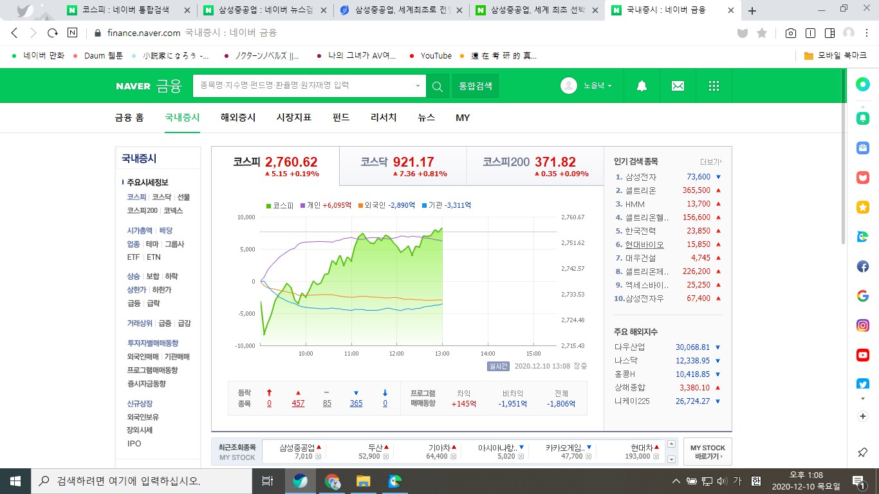
Task: Open the browser three-dot menu
Action: pyautogui.click(x=867, y=33)
